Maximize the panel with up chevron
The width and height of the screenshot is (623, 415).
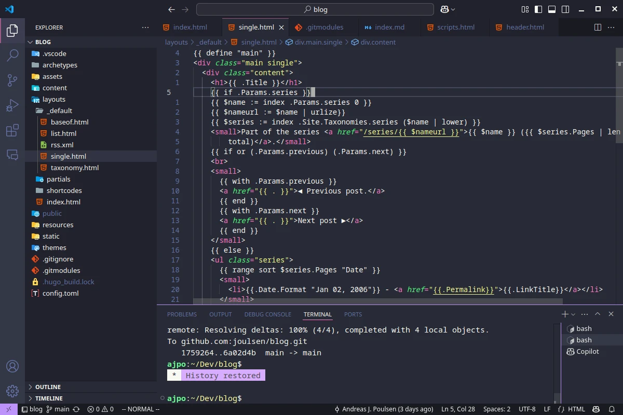click(x=598, y=314)
